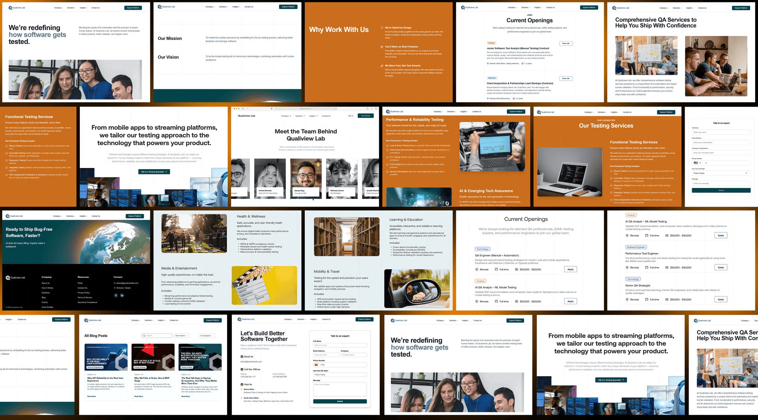Viewport: 758px width, 420px height.
Task: Open Contact Us on Ready to Ship Bug-Free page
Action: pos(96,216)
